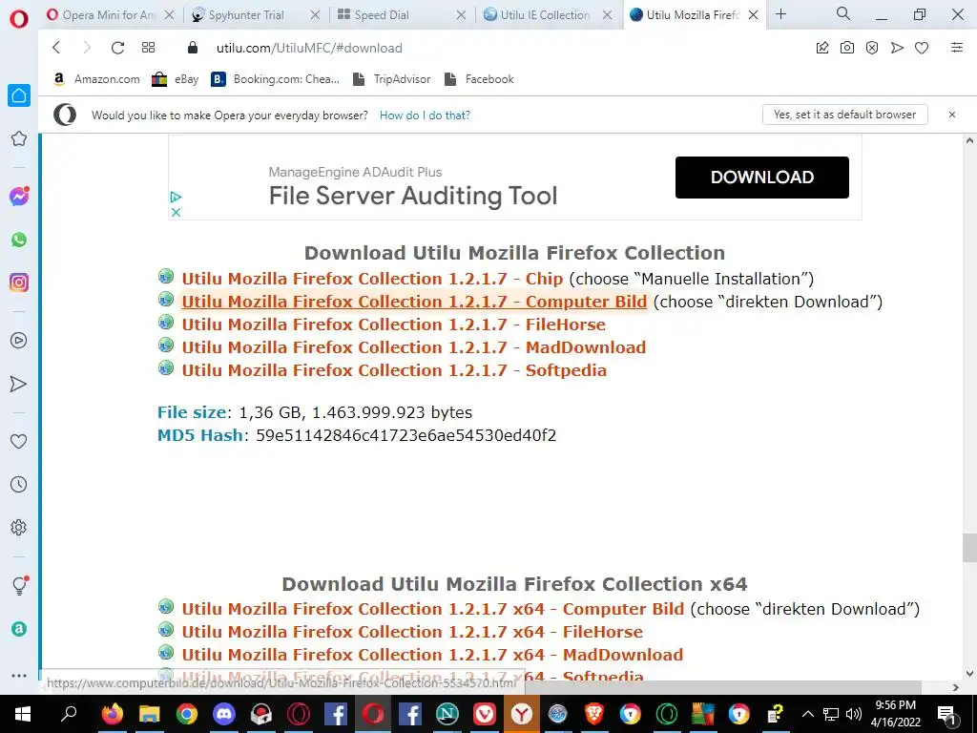Viewport: 977px width, 733px height.
Task: Open the Facebook bookmark
Action: pos(479,79)
